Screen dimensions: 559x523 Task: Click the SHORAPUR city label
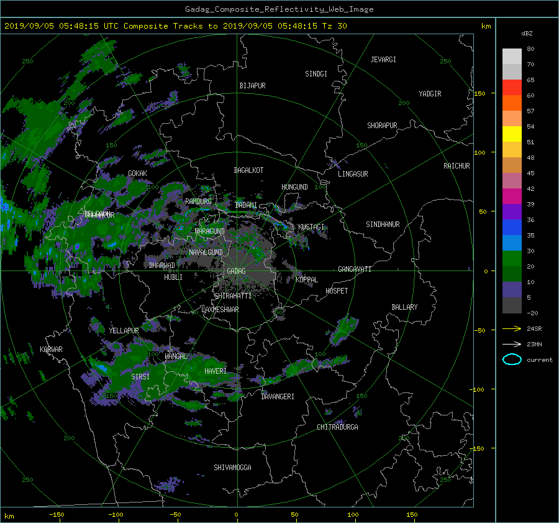[x=382, y=126]
